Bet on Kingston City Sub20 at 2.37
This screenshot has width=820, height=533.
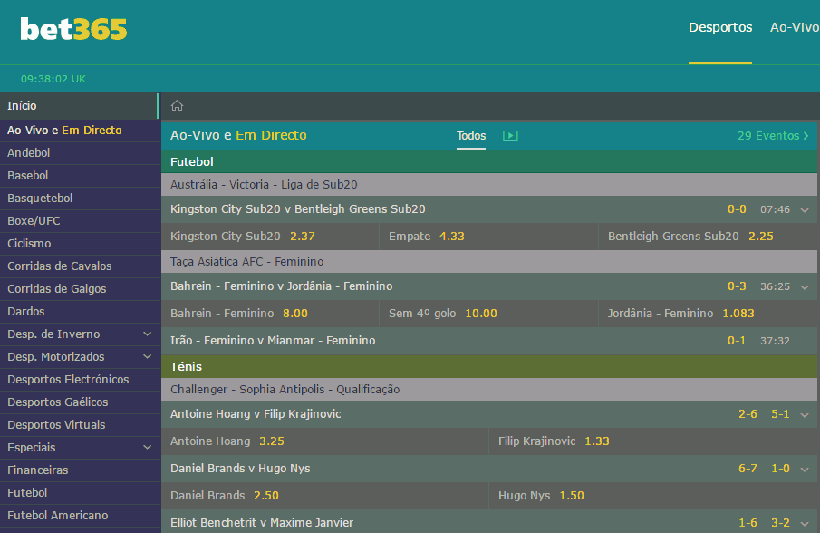pos(270,237)
